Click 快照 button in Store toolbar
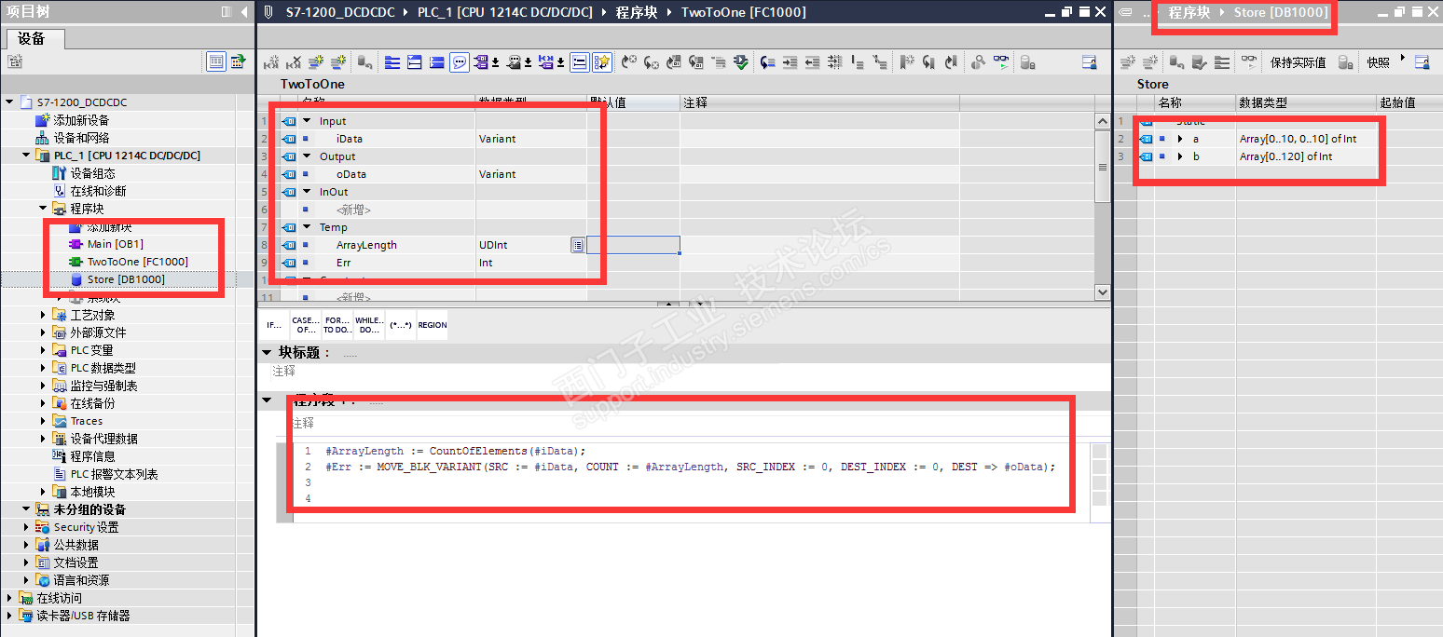Viewport: 1443px width, 637px height. coord(1378,62)
